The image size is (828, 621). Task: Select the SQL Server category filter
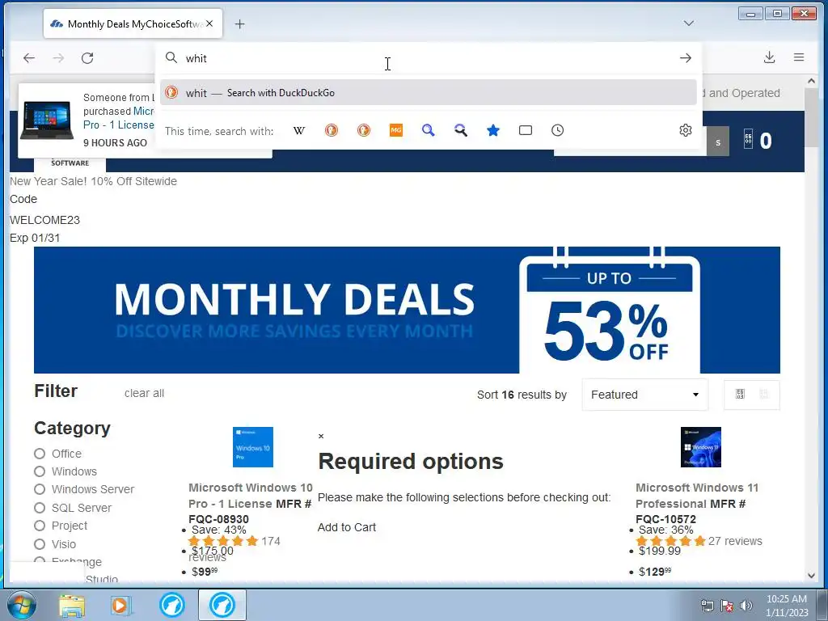tap(40, 508)
